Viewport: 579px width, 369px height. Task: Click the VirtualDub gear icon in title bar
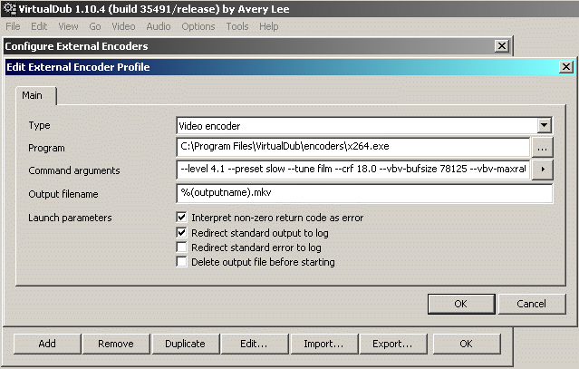click(9, 9)
